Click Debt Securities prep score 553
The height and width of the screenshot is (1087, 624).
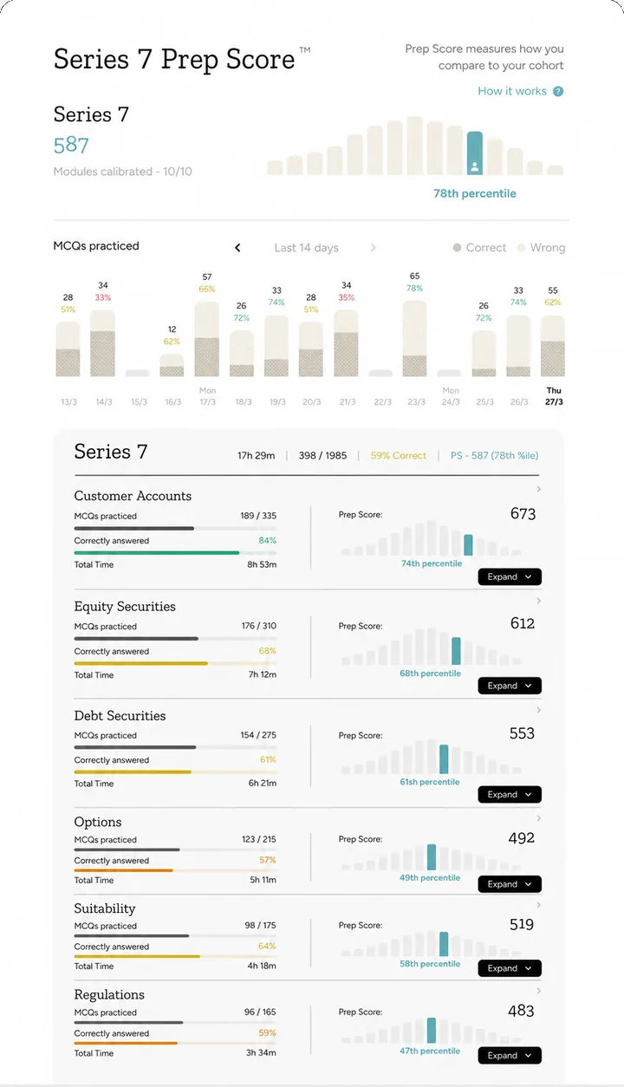click(523, 733)
